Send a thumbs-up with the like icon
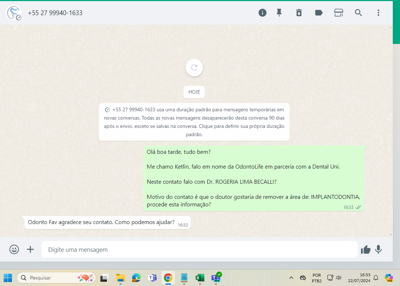This screenshot has width=400, height=286. tap(366, 250)
